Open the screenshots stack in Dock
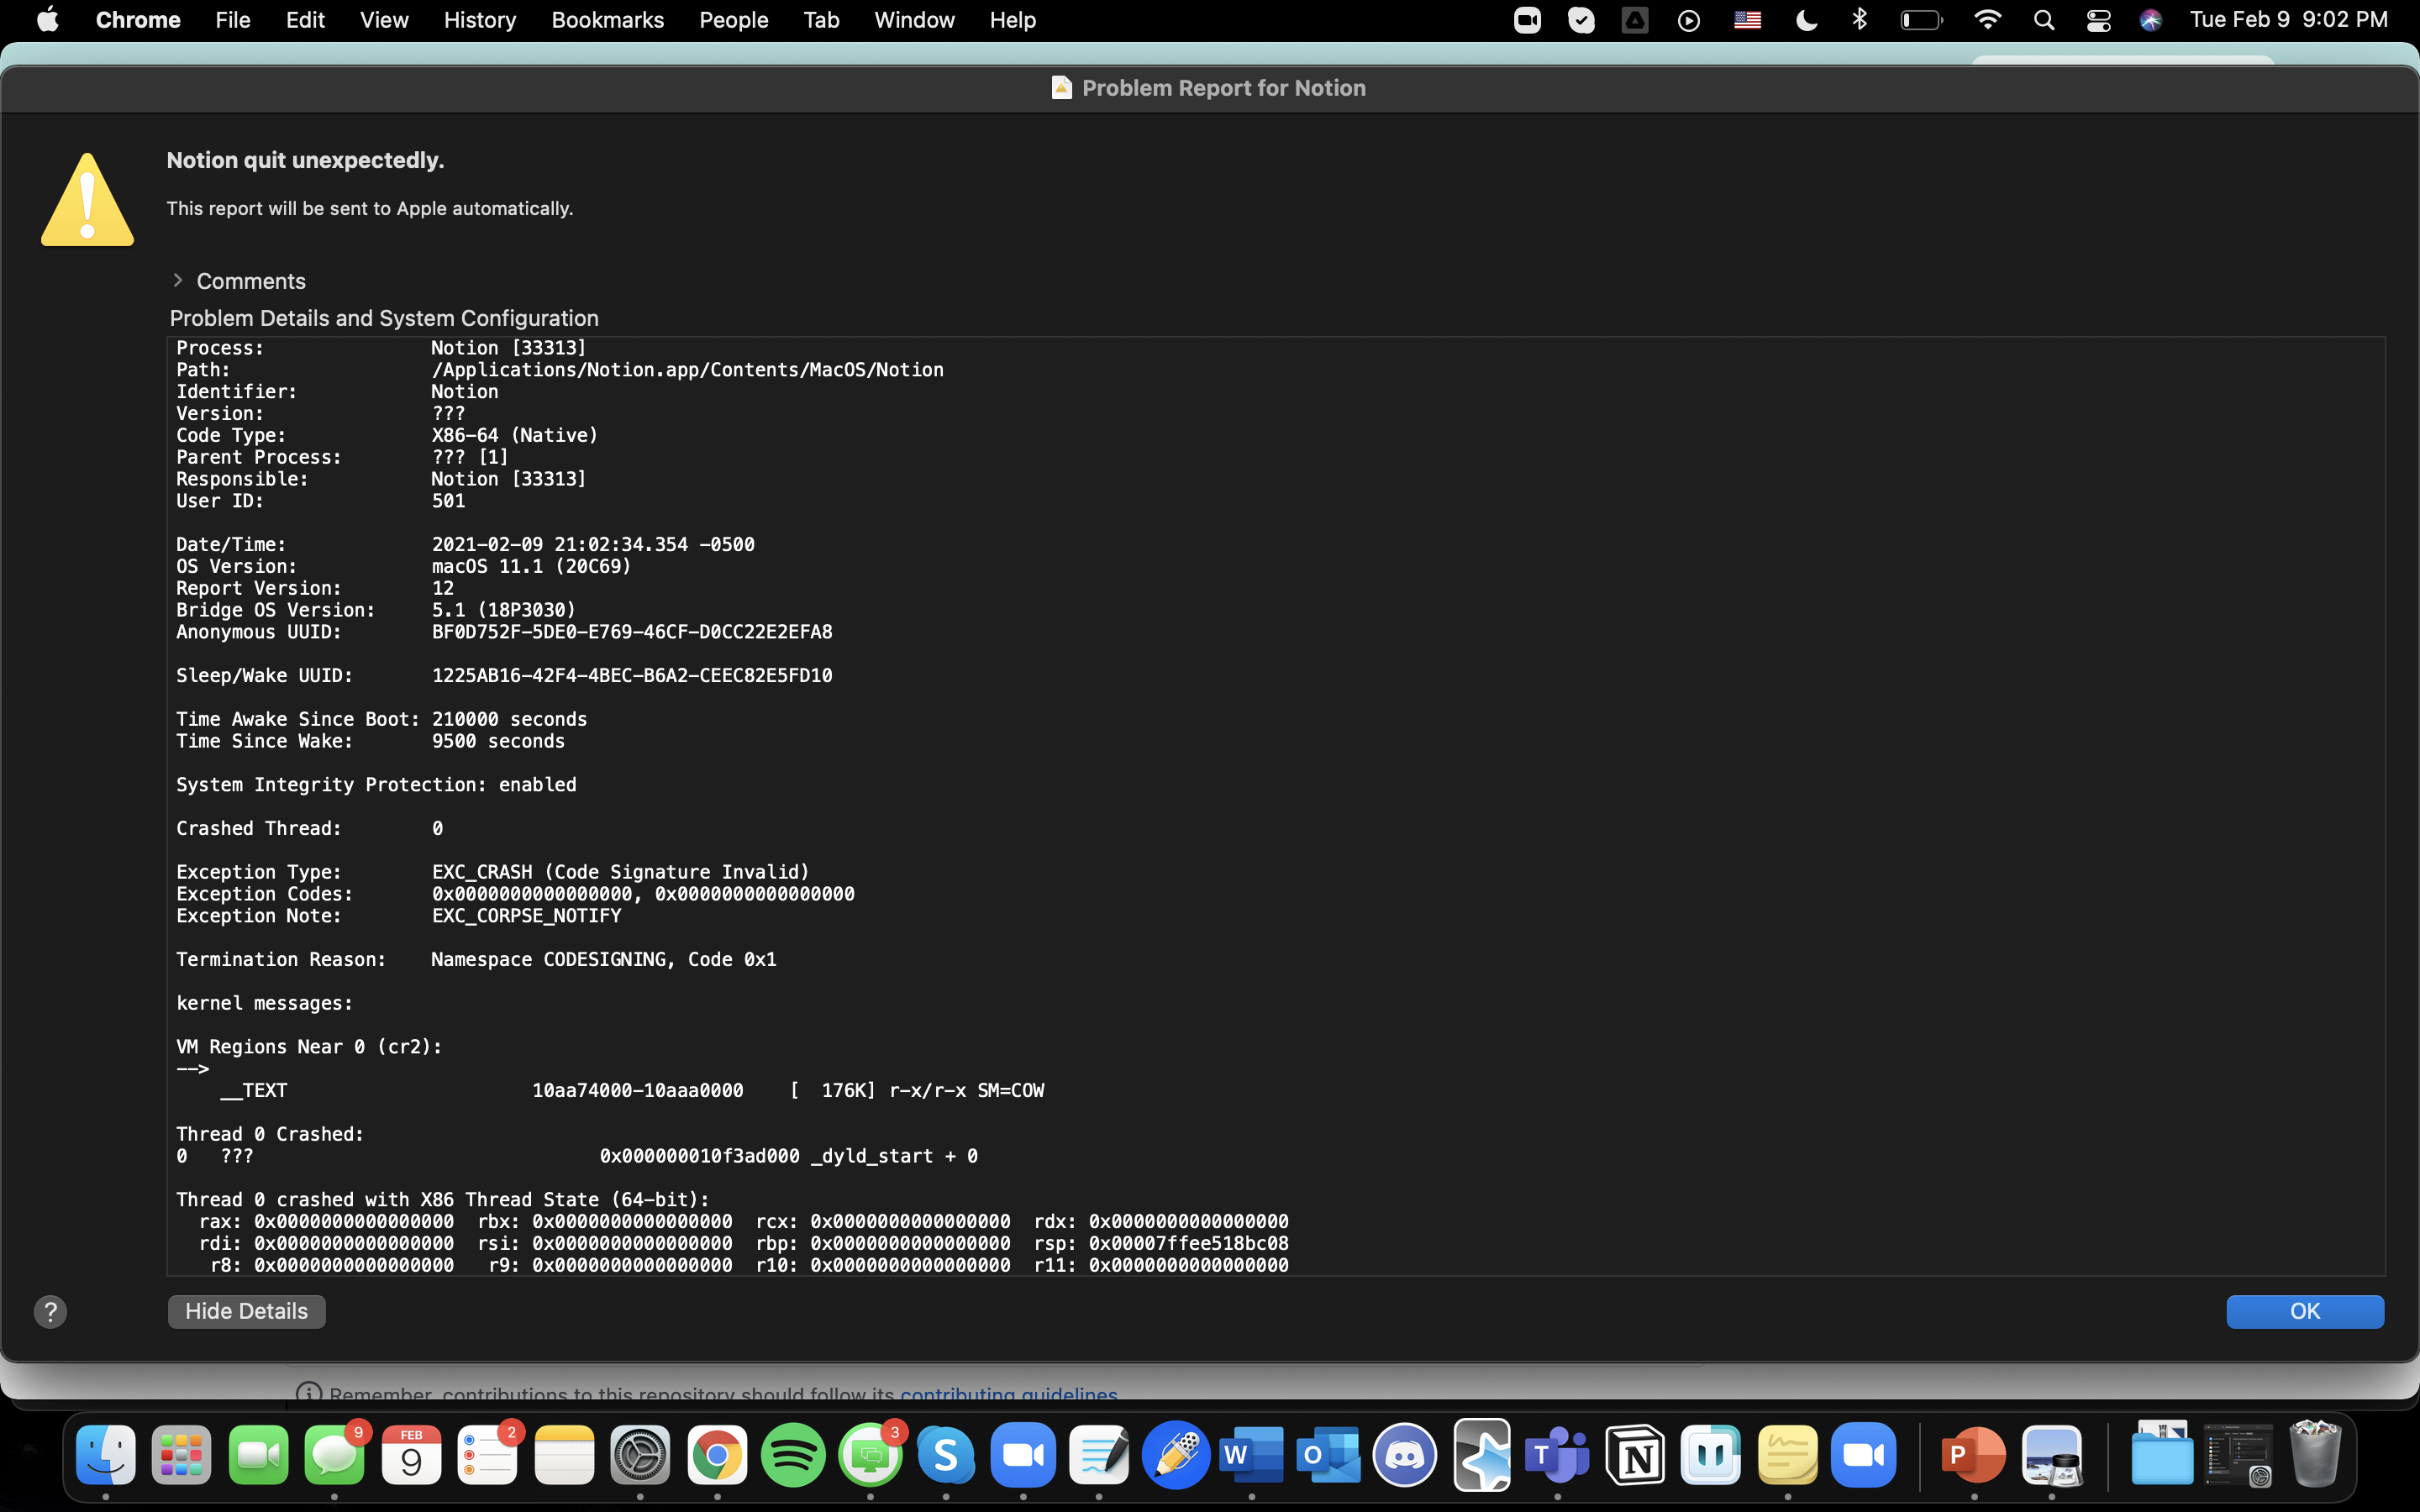 [2238, 1454]
